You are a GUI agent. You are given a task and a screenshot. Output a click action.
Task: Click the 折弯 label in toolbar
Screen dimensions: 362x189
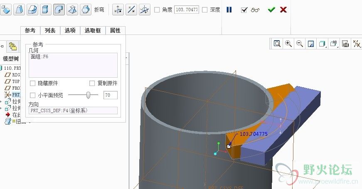click(x=99, y=10)
